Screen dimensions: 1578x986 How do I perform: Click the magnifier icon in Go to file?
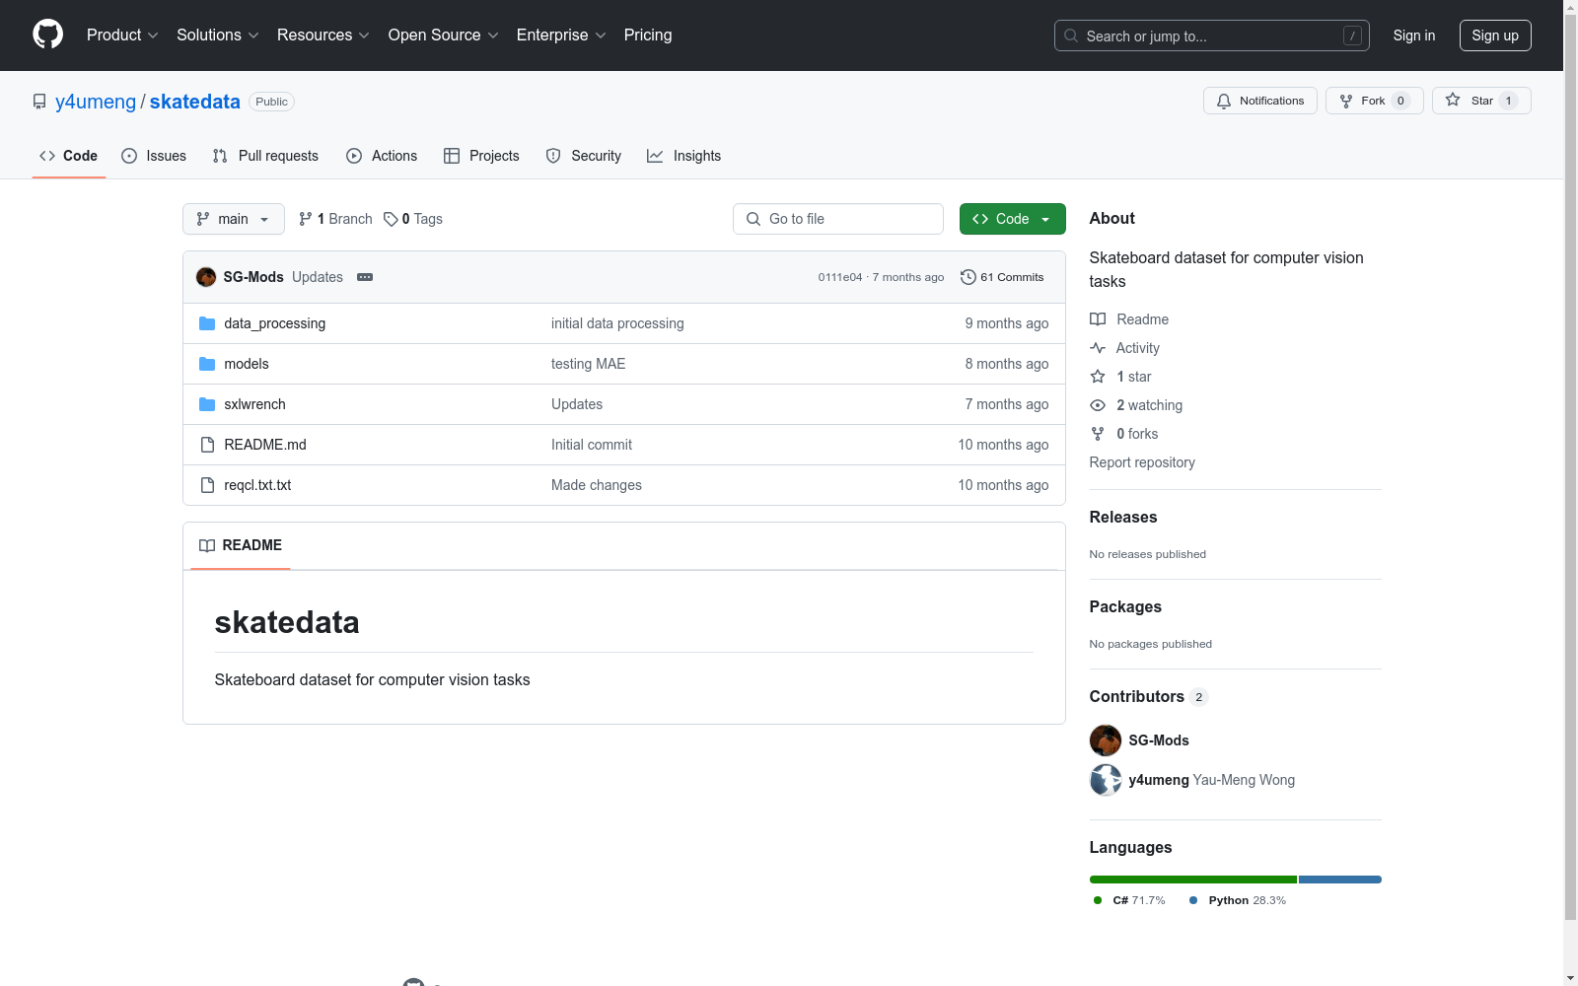tap(753, 219)
